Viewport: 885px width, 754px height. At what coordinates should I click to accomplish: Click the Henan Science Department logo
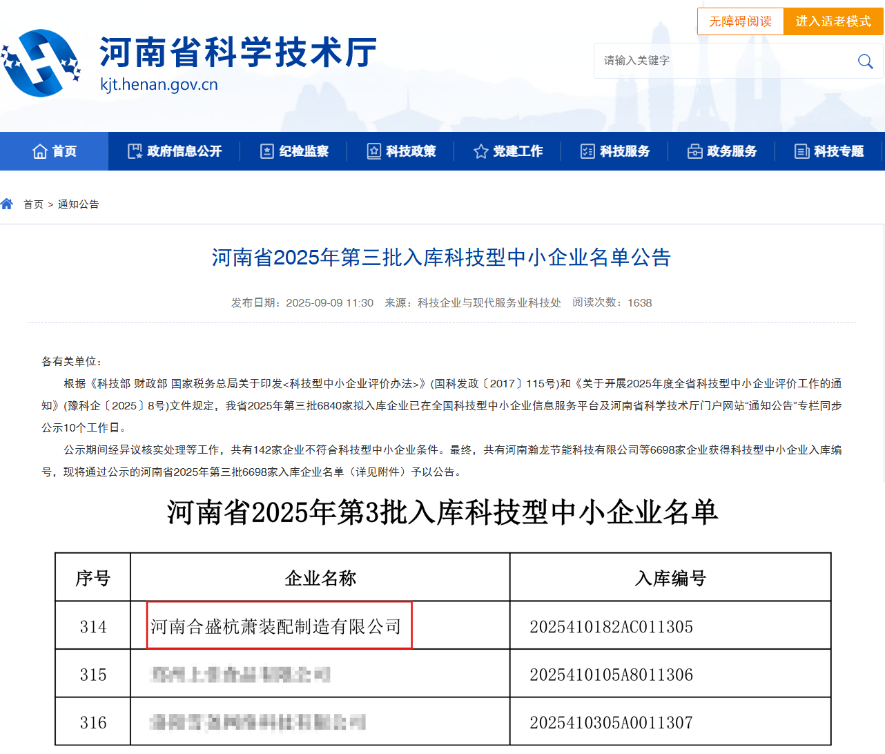41,63
